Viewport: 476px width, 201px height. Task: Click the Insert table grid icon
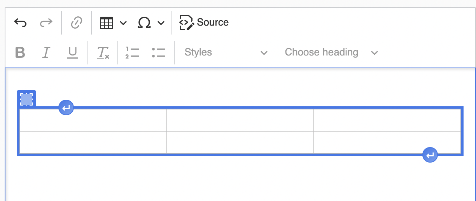pos(107,23)
